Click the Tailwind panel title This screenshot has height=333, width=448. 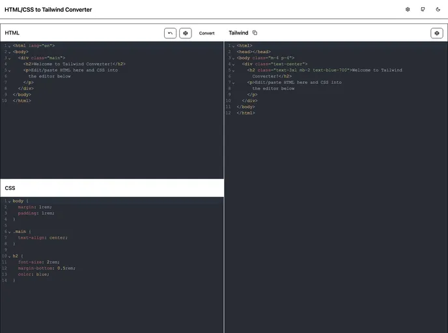pos(238,33)
